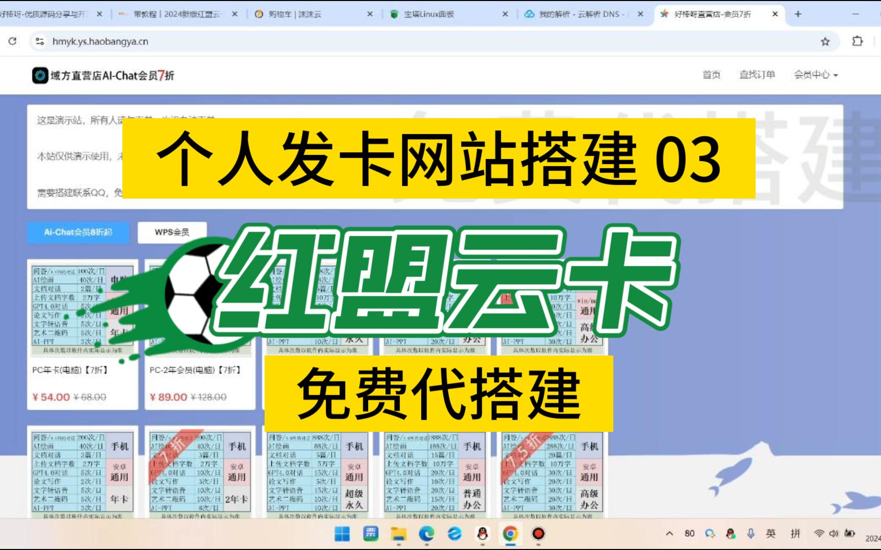Open the QQ penguin taskbar app

coord(482,534)
